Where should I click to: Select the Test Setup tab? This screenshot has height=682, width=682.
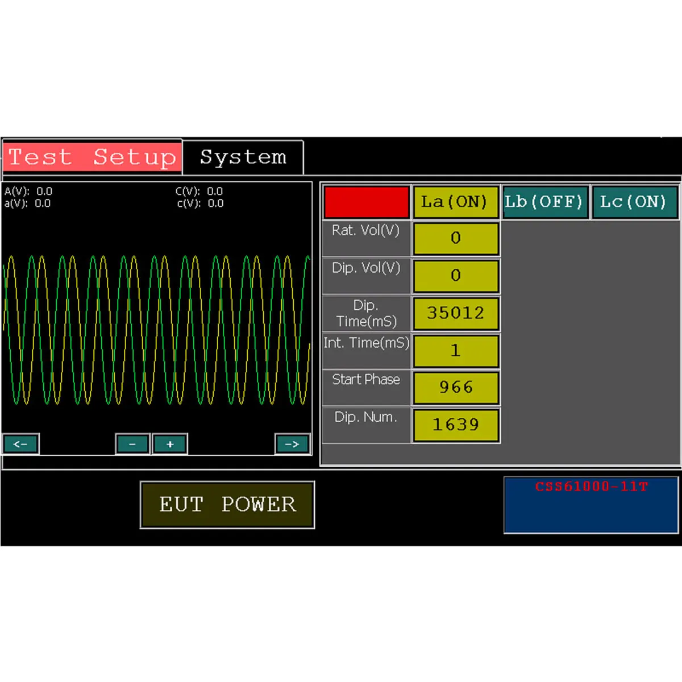pos(91,157)
